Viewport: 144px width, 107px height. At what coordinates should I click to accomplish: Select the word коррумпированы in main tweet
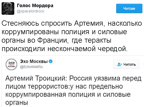click(x=30, y=32)
